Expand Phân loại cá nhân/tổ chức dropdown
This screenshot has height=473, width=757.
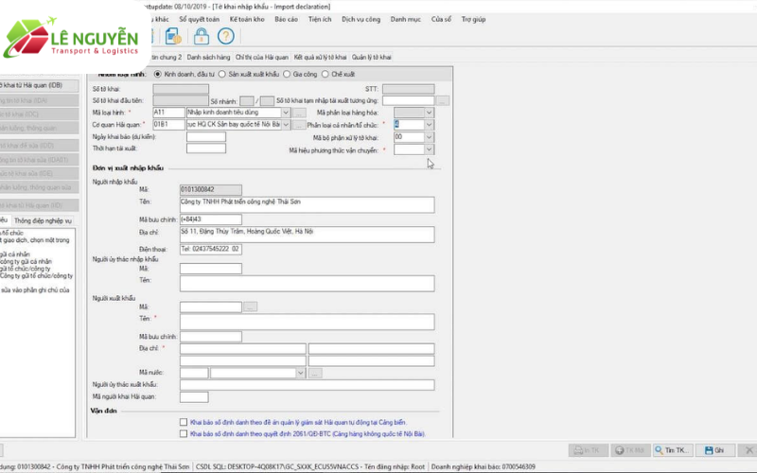[x=430, y=125]
